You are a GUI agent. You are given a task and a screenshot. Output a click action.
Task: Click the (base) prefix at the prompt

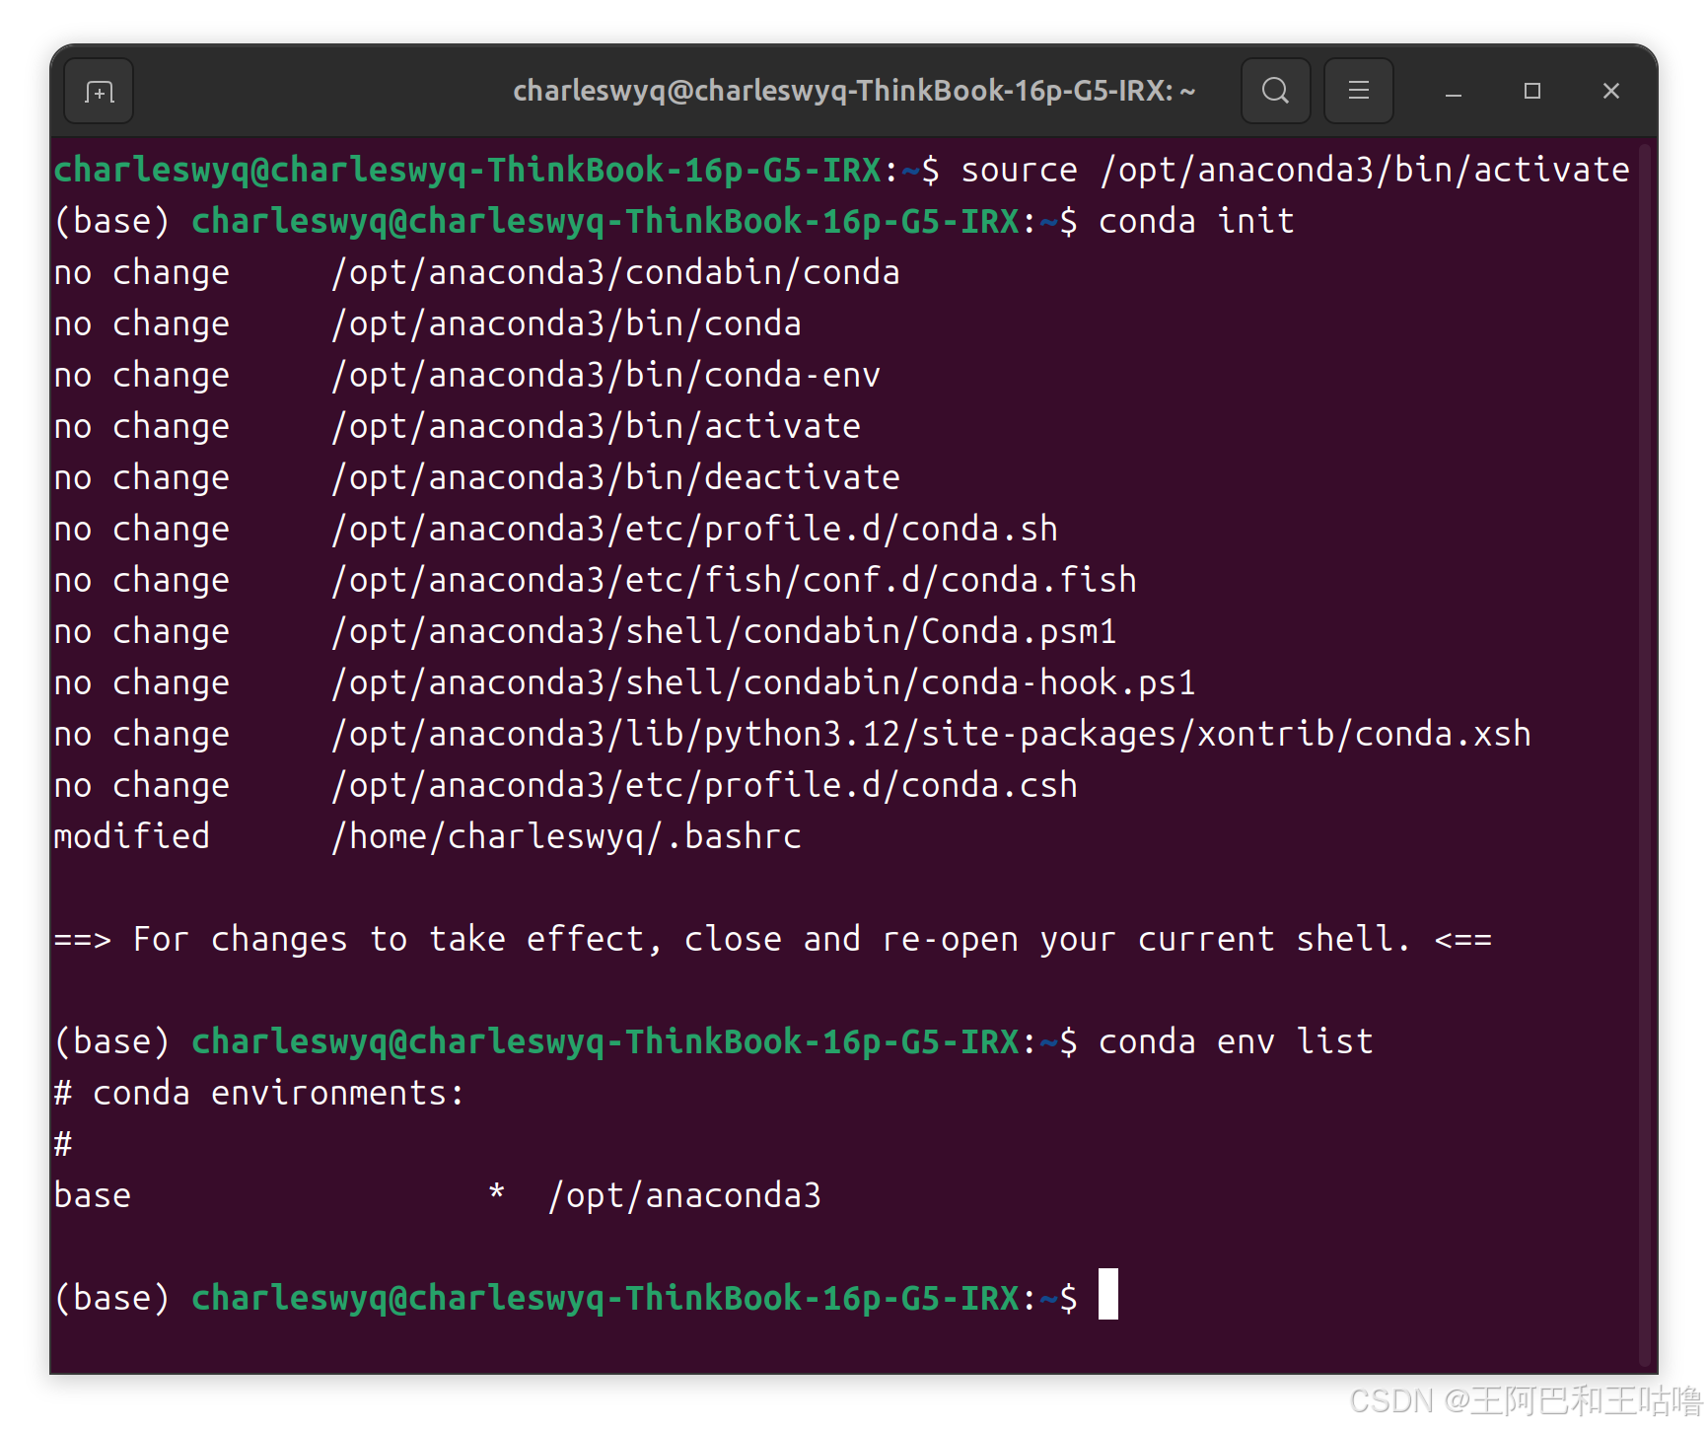click(x=111, y=1296)
